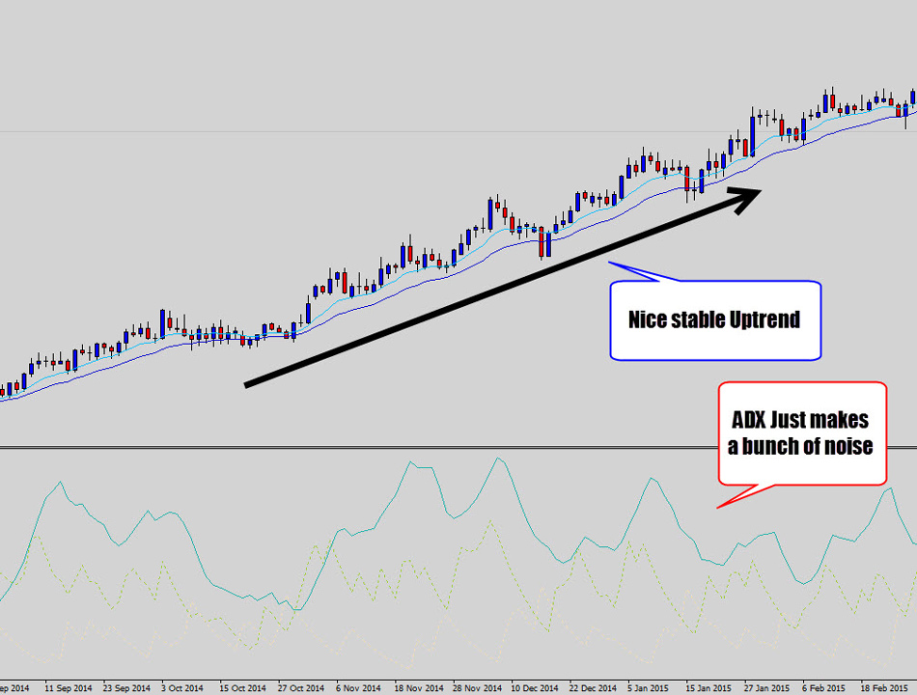
Task: Click the red callout pointer tip over the ADX panel
Action: (717, 507)
